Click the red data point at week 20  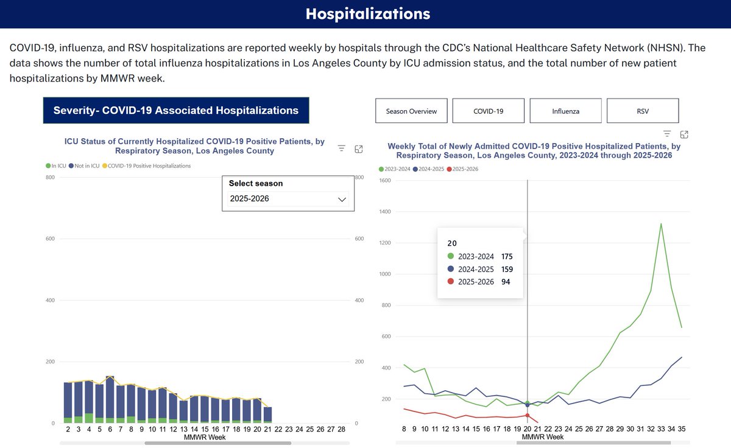coord(527,415)
